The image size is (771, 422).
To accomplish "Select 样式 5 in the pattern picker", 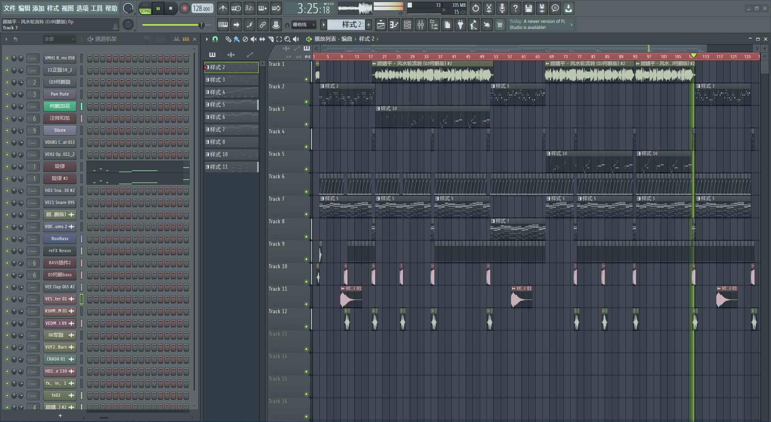I will (x=231, y=105).
